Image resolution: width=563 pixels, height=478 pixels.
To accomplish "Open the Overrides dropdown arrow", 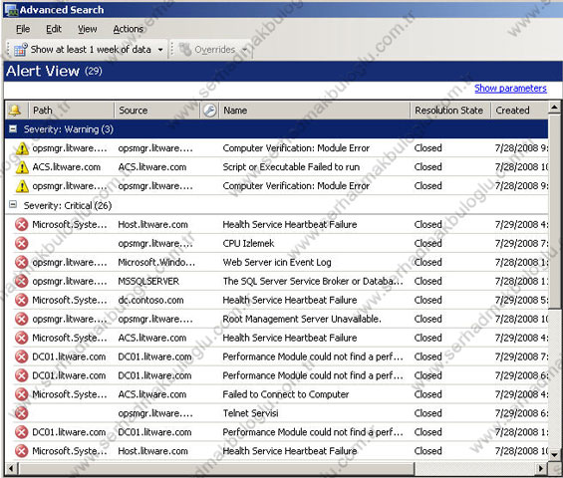I will click(x=244, y=50).
